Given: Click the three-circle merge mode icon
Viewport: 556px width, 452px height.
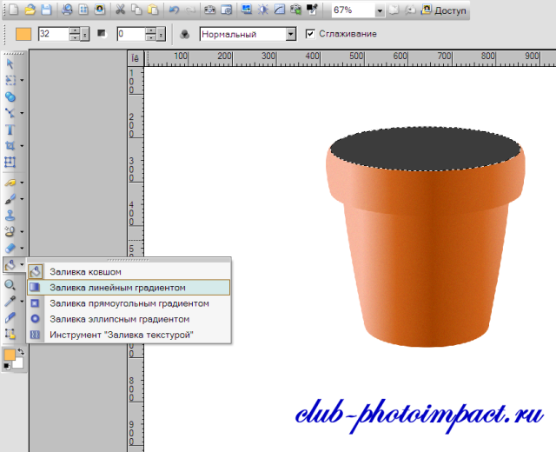Looking at the screenshot, I should point(184,34).
